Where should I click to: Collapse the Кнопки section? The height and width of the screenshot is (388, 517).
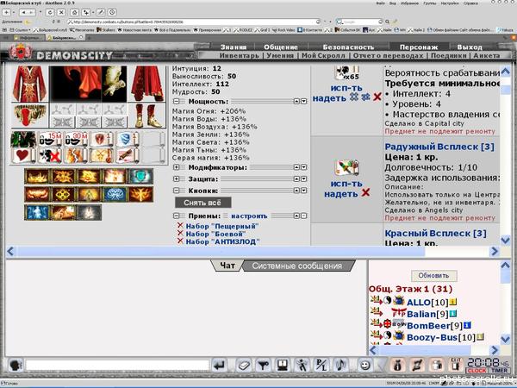pos(177,191)
